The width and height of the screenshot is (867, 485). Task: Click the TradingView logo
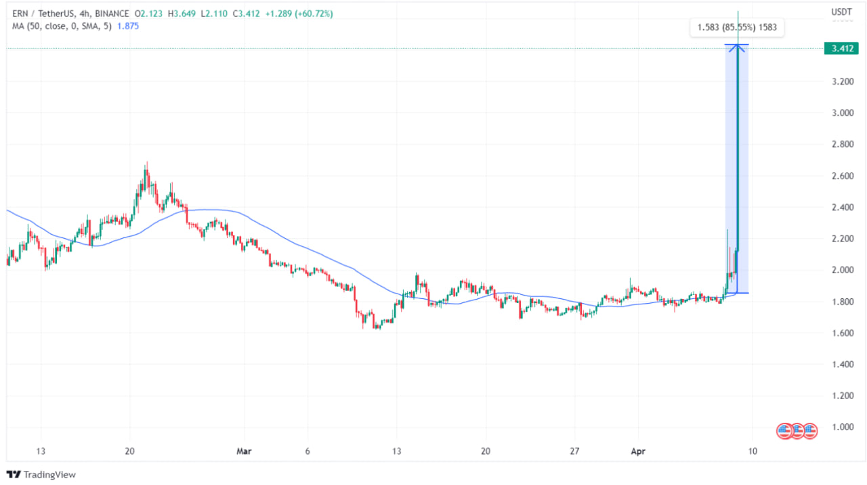41,475
